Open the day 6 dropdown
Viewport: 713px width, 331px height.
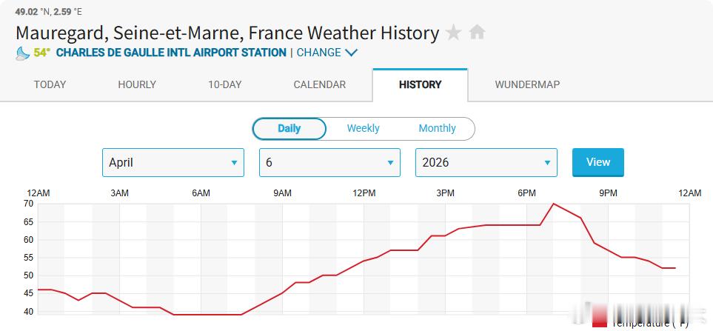click(x=329, y=162)
